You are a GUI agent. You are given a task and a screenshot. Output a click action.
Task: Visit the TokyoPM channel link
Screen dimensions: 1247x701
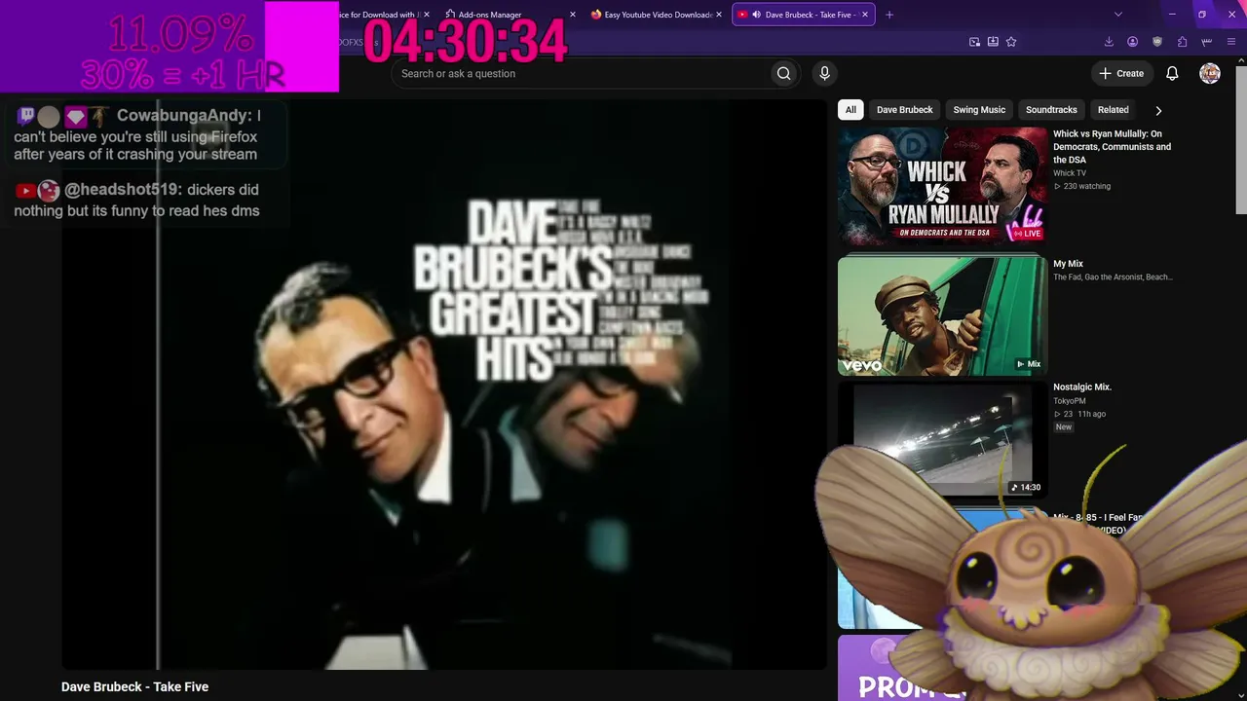coord(1069,401)
